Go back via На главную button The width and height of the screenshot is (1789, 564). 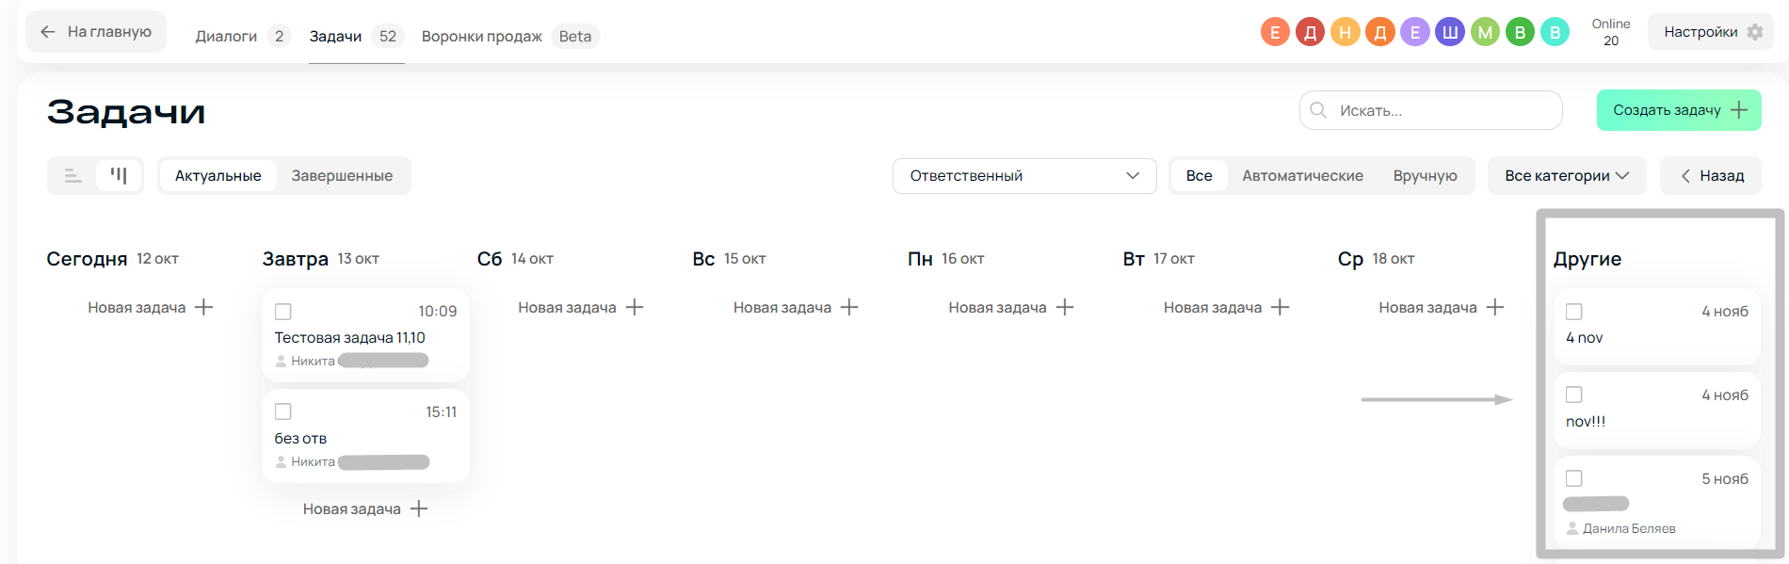pos(96,32)
